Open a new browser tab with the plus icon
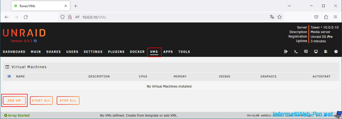Image resolution: width=342 pixels, height=119 pixels. click(x=75, y=6)
